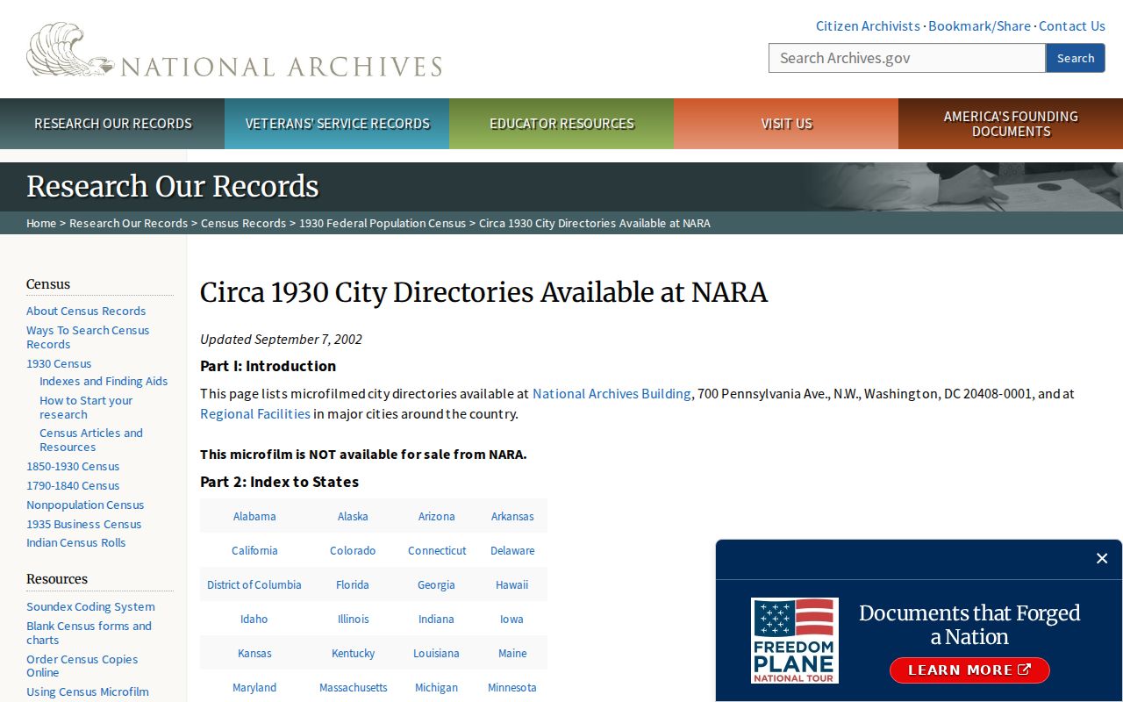Screen dimensions: 1123x702
Task: Focus the Search Archives.gov field
Action: pos(907,58)
